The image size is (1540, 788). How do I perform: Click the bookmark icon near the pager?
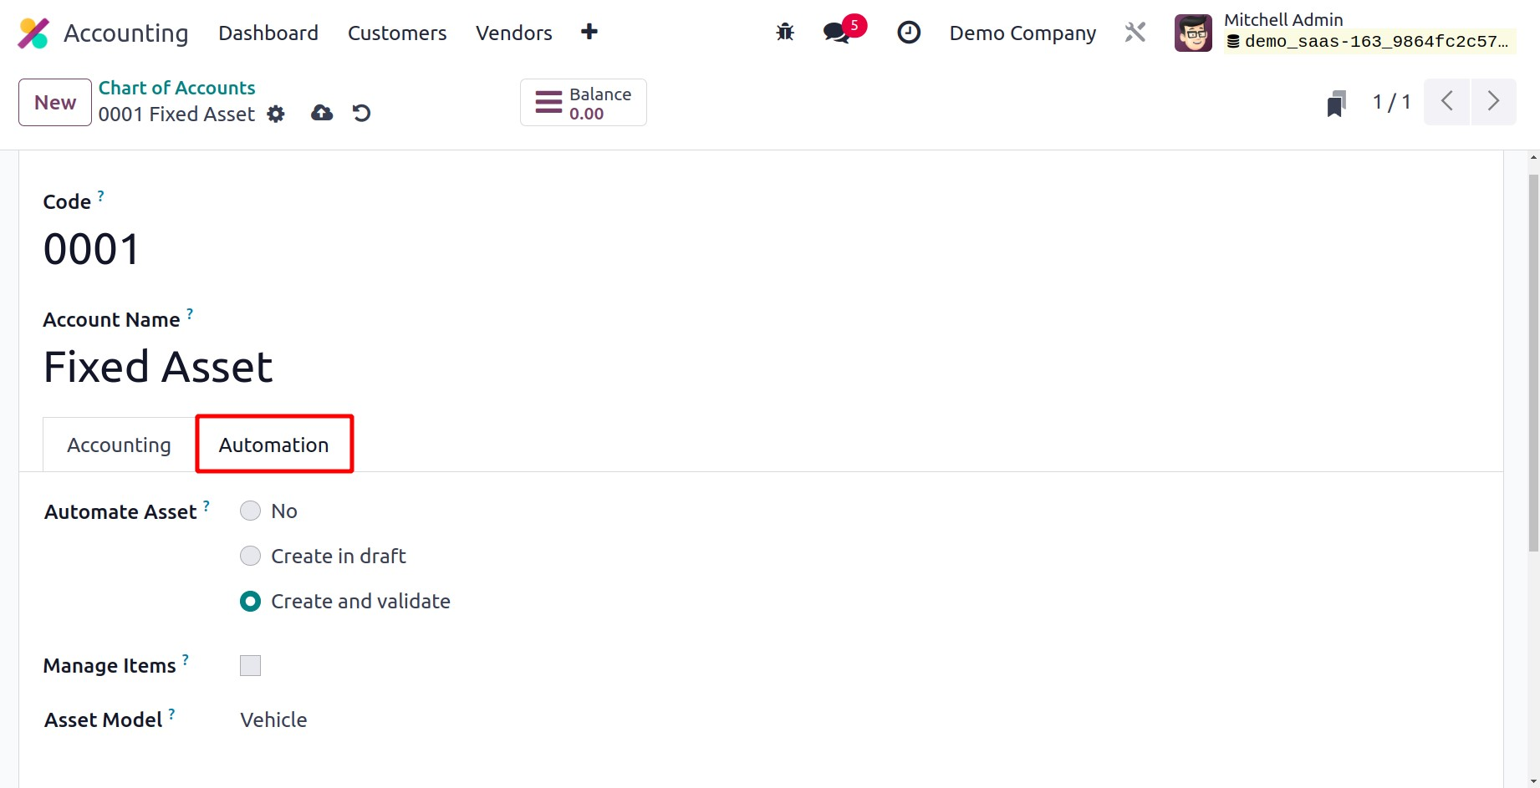coord(1336,104)
